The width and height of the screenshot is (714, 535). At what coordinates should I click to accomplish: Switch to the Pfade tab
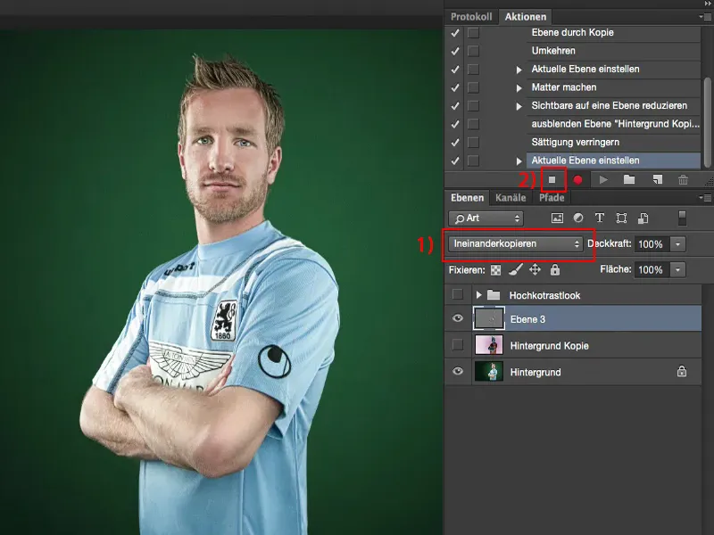pyautogui.click(x=552, y=198)
